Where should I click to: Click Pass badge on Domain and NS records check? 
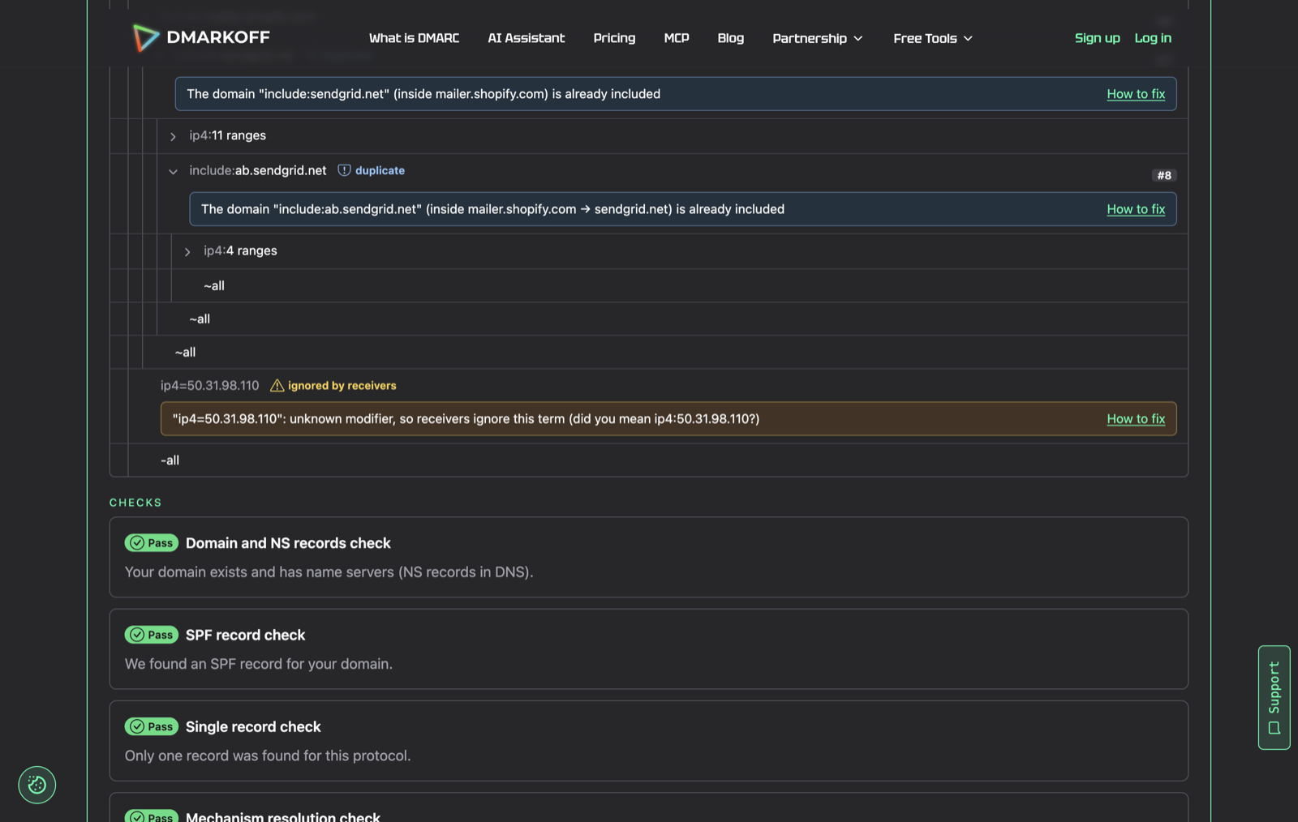point(152,543)
